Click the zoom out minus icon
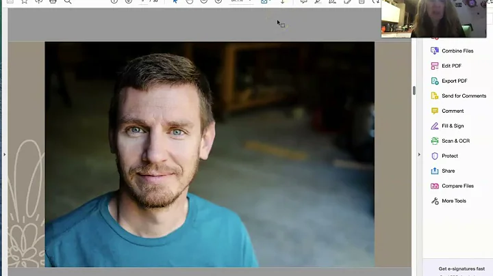The image size is (493, 276). [x=204, y=1]
